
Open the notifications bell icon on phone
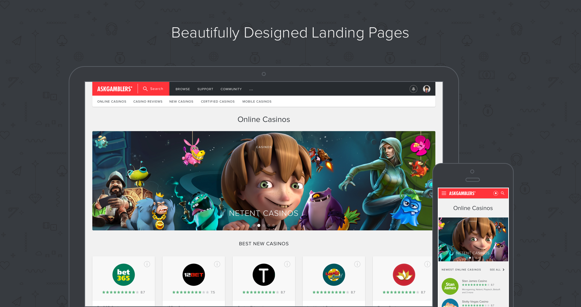496,193
